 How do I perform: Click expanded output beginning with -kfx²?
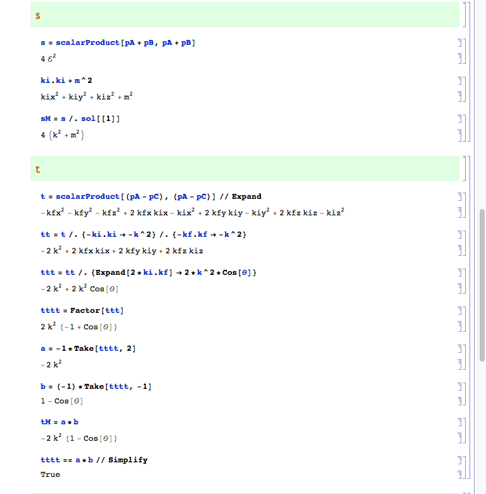click(192, 212)
